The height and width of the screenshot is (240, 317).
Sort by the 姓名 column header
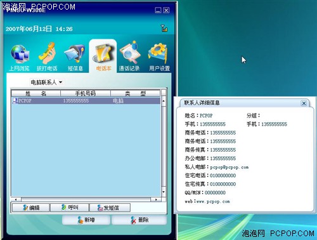point(36,93)
